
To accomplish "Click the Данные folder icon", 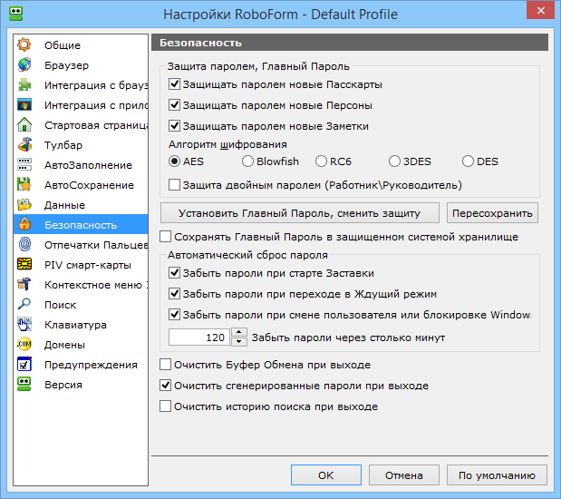I will click(x=24, y=205).
